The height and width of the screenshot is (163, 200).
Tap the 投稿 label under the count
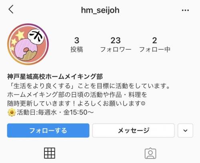(x=77, y=50)
